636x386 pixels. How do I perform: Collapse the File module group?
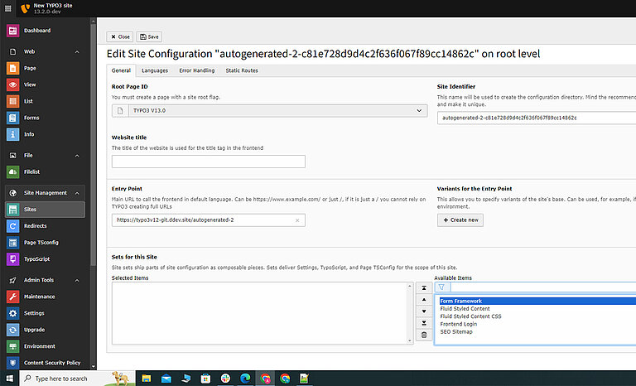click(77, 156)
